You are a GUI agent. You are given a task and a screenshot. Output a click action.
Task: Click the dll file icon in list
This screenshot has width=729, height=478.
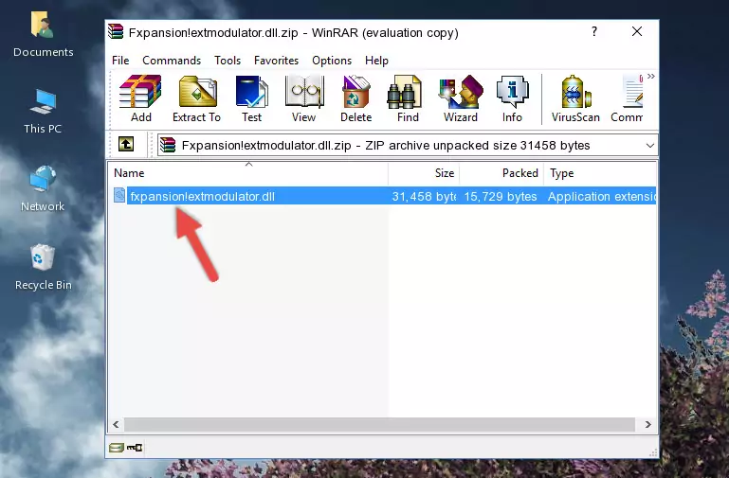pos(119,195)
